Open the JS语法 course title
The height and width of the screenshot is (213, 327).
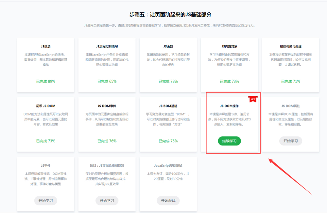click(x=46, y=46)
